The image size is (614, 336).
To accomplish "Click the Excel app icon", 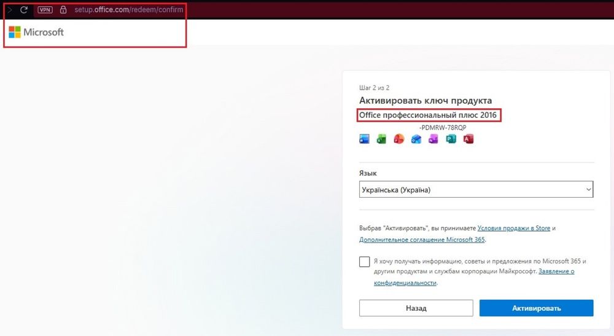I will pyautogui.click(x=381, y=139).
